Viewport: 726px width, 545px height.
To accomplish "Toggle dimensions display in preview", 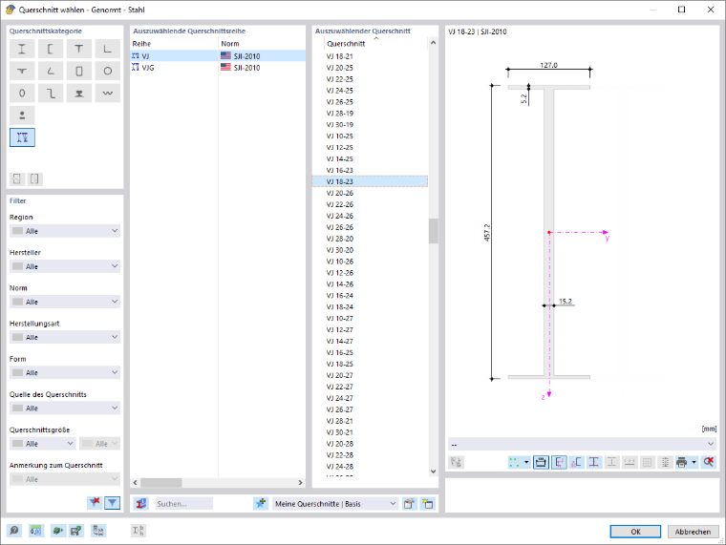I will pos(541,462).
